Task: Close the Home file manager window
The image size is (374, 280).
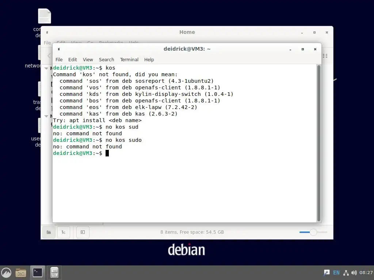Action: click(x=327, y=32)
